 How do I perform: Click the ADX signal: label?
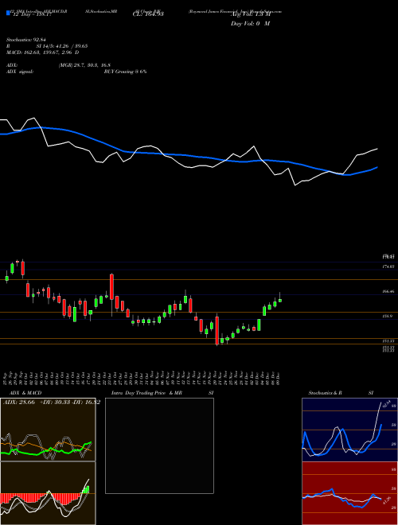point(20,72)
